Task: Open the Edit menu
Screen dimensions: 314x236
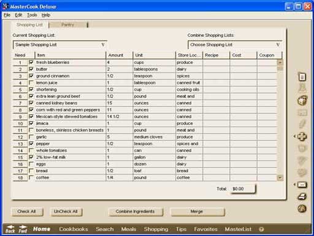Action: [18, 15]
